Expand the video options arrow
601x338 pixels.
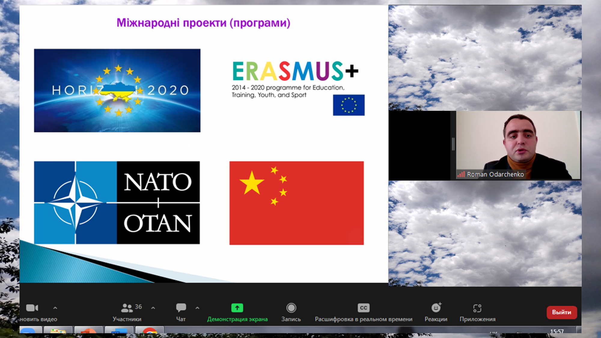55,308
